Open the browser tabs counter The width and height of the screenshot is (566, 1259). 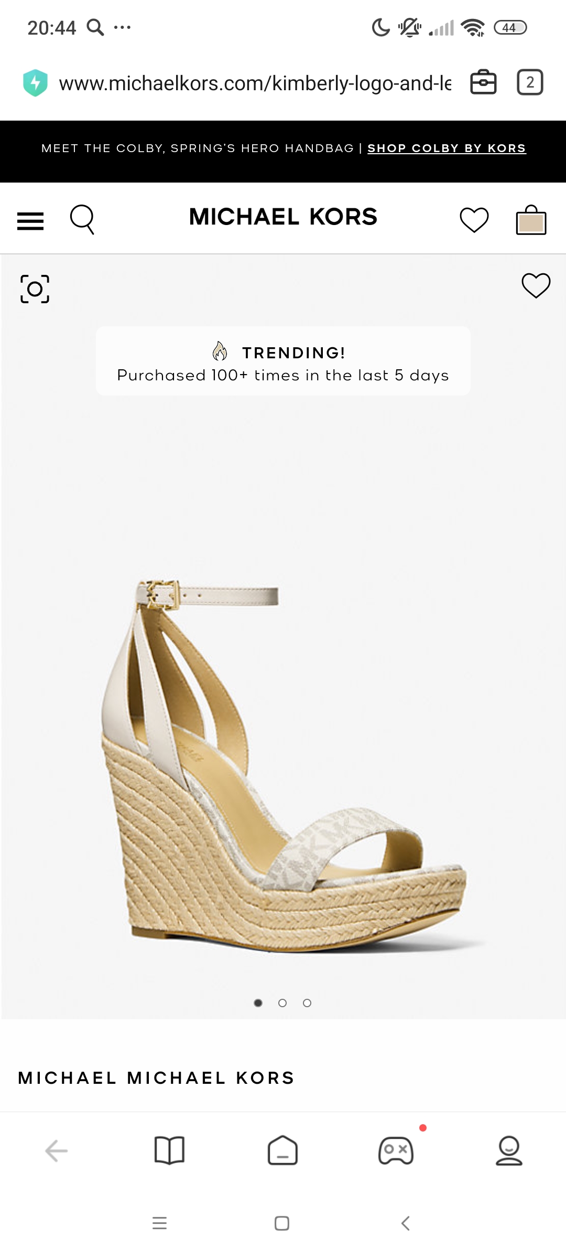pyautogui.click(x=530, y=82)
